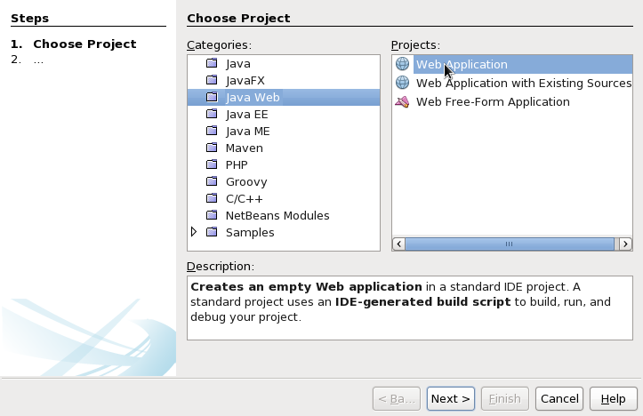This screenshot has height=416, width=643.
Task: Open Help for this wizard
Action: (614, 398)
